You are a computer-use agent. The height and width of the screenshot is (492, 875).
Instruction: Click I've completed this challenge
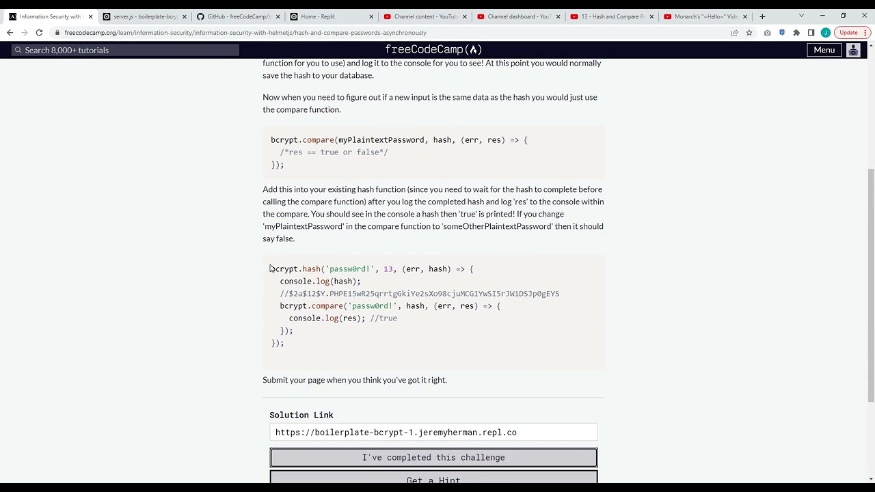tap(433, 458)
